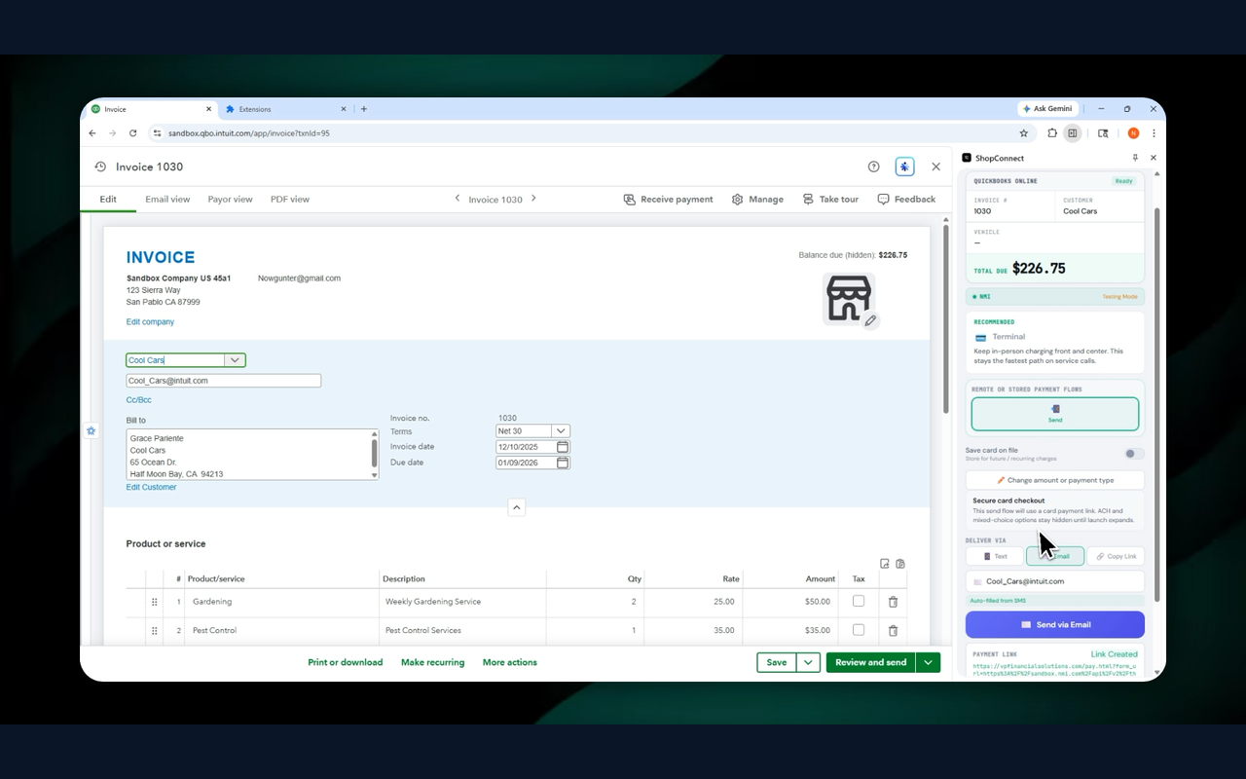Click the Bill to address box
This screenshot has height=779, width=1246.
[252, 455]
